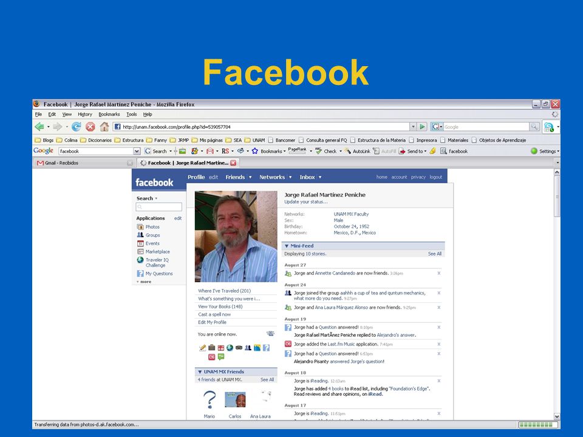Click the red Last.fm icon under profile
Screen dimensions: 583x437
pos(211,357)
